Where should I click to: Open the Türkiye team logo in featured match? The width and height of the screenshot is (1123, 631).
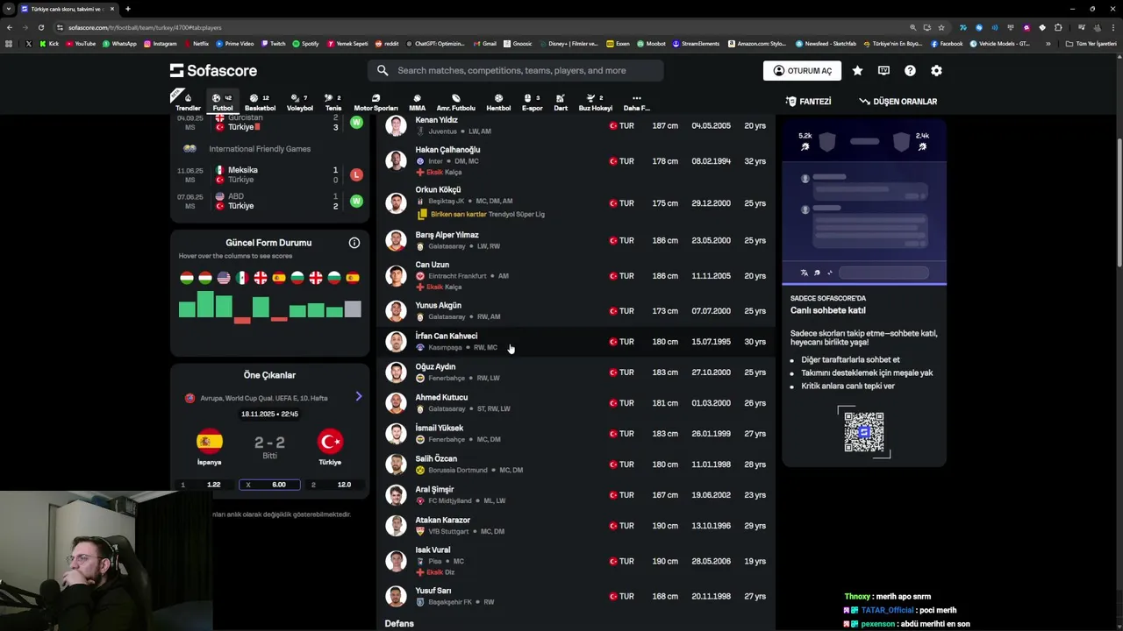click(330, 441)
